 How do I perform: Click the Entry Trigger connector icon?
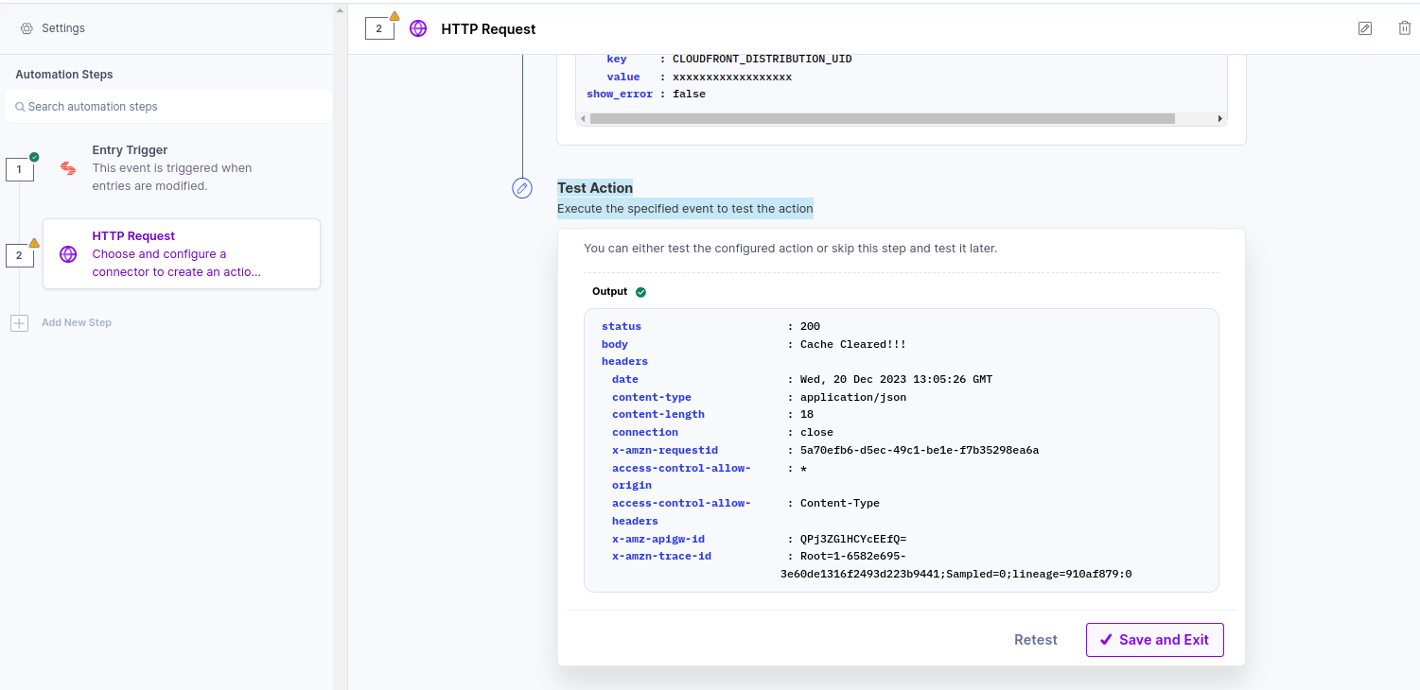(x=68, y=168)
